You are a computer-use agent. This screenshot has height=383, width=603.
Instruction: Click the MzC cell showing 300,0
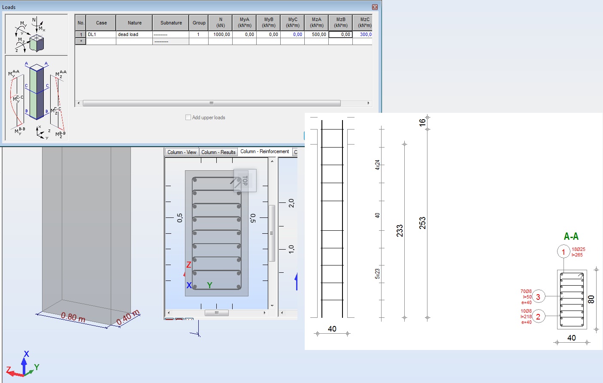(363, 34)
